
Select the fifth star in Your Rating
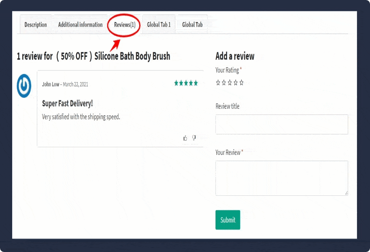[241, 83]
